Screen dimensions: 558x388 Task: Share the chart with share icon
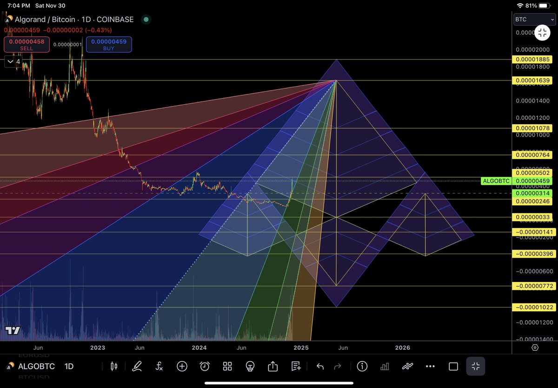point(273,366)
